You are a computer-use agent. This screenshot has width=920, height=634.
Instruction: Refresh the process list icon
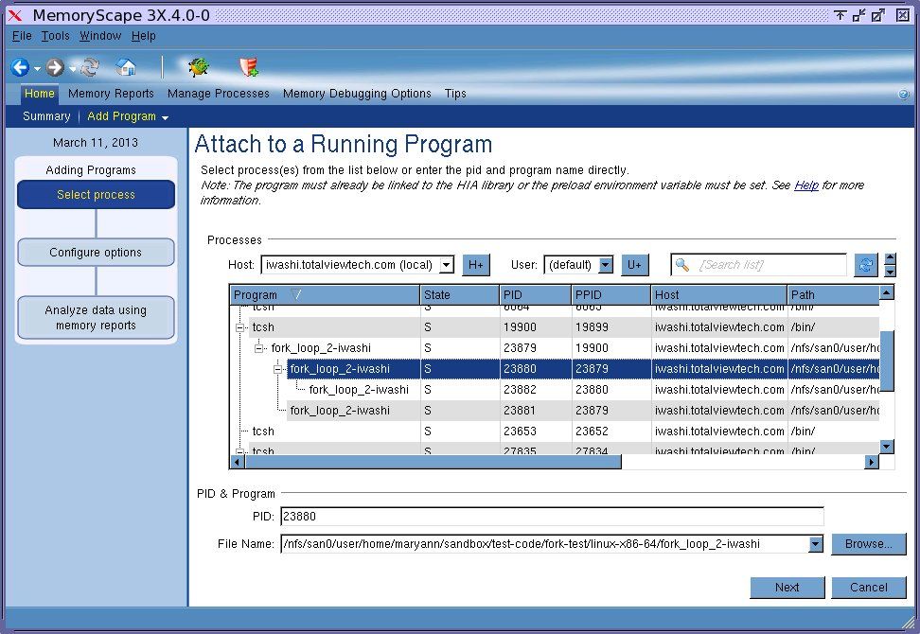pyautogui.click(x=866, y=265)
